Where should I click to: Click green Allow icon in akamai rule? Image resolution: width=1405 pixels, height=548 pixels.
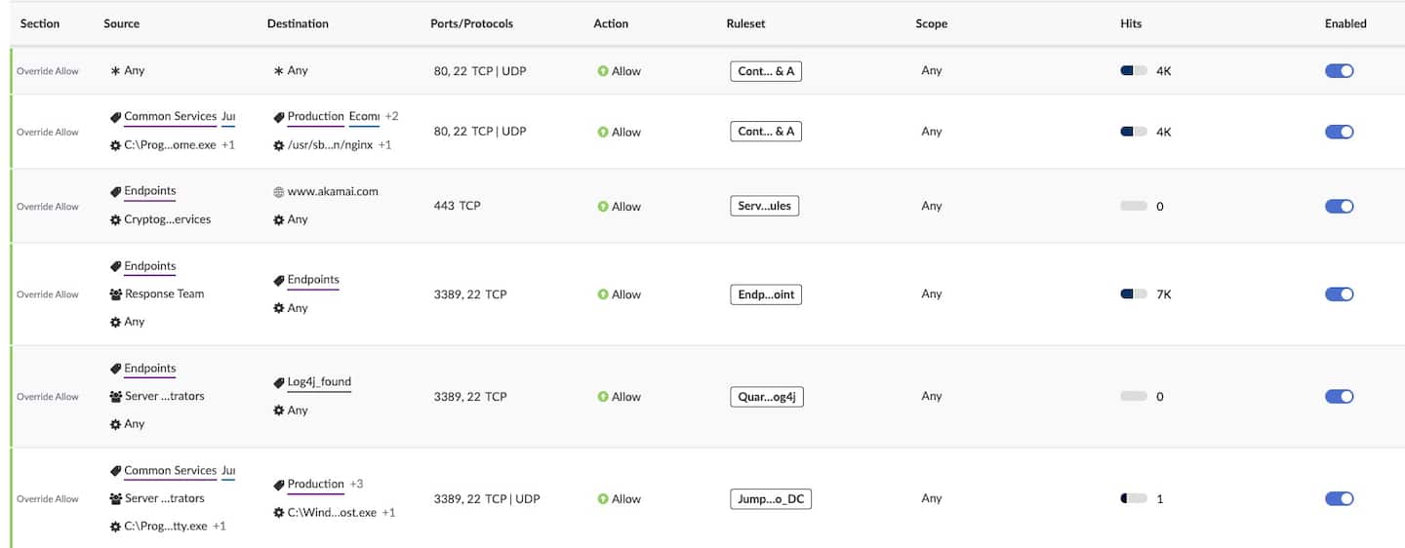coord(603,207)
